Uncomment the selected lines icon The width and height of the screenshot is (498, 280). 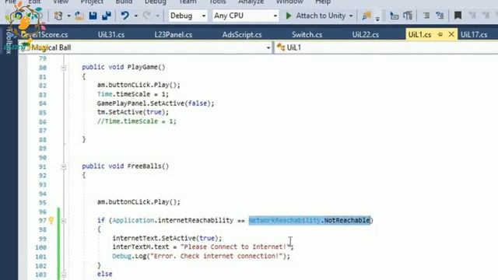click(x=440, y=16)
